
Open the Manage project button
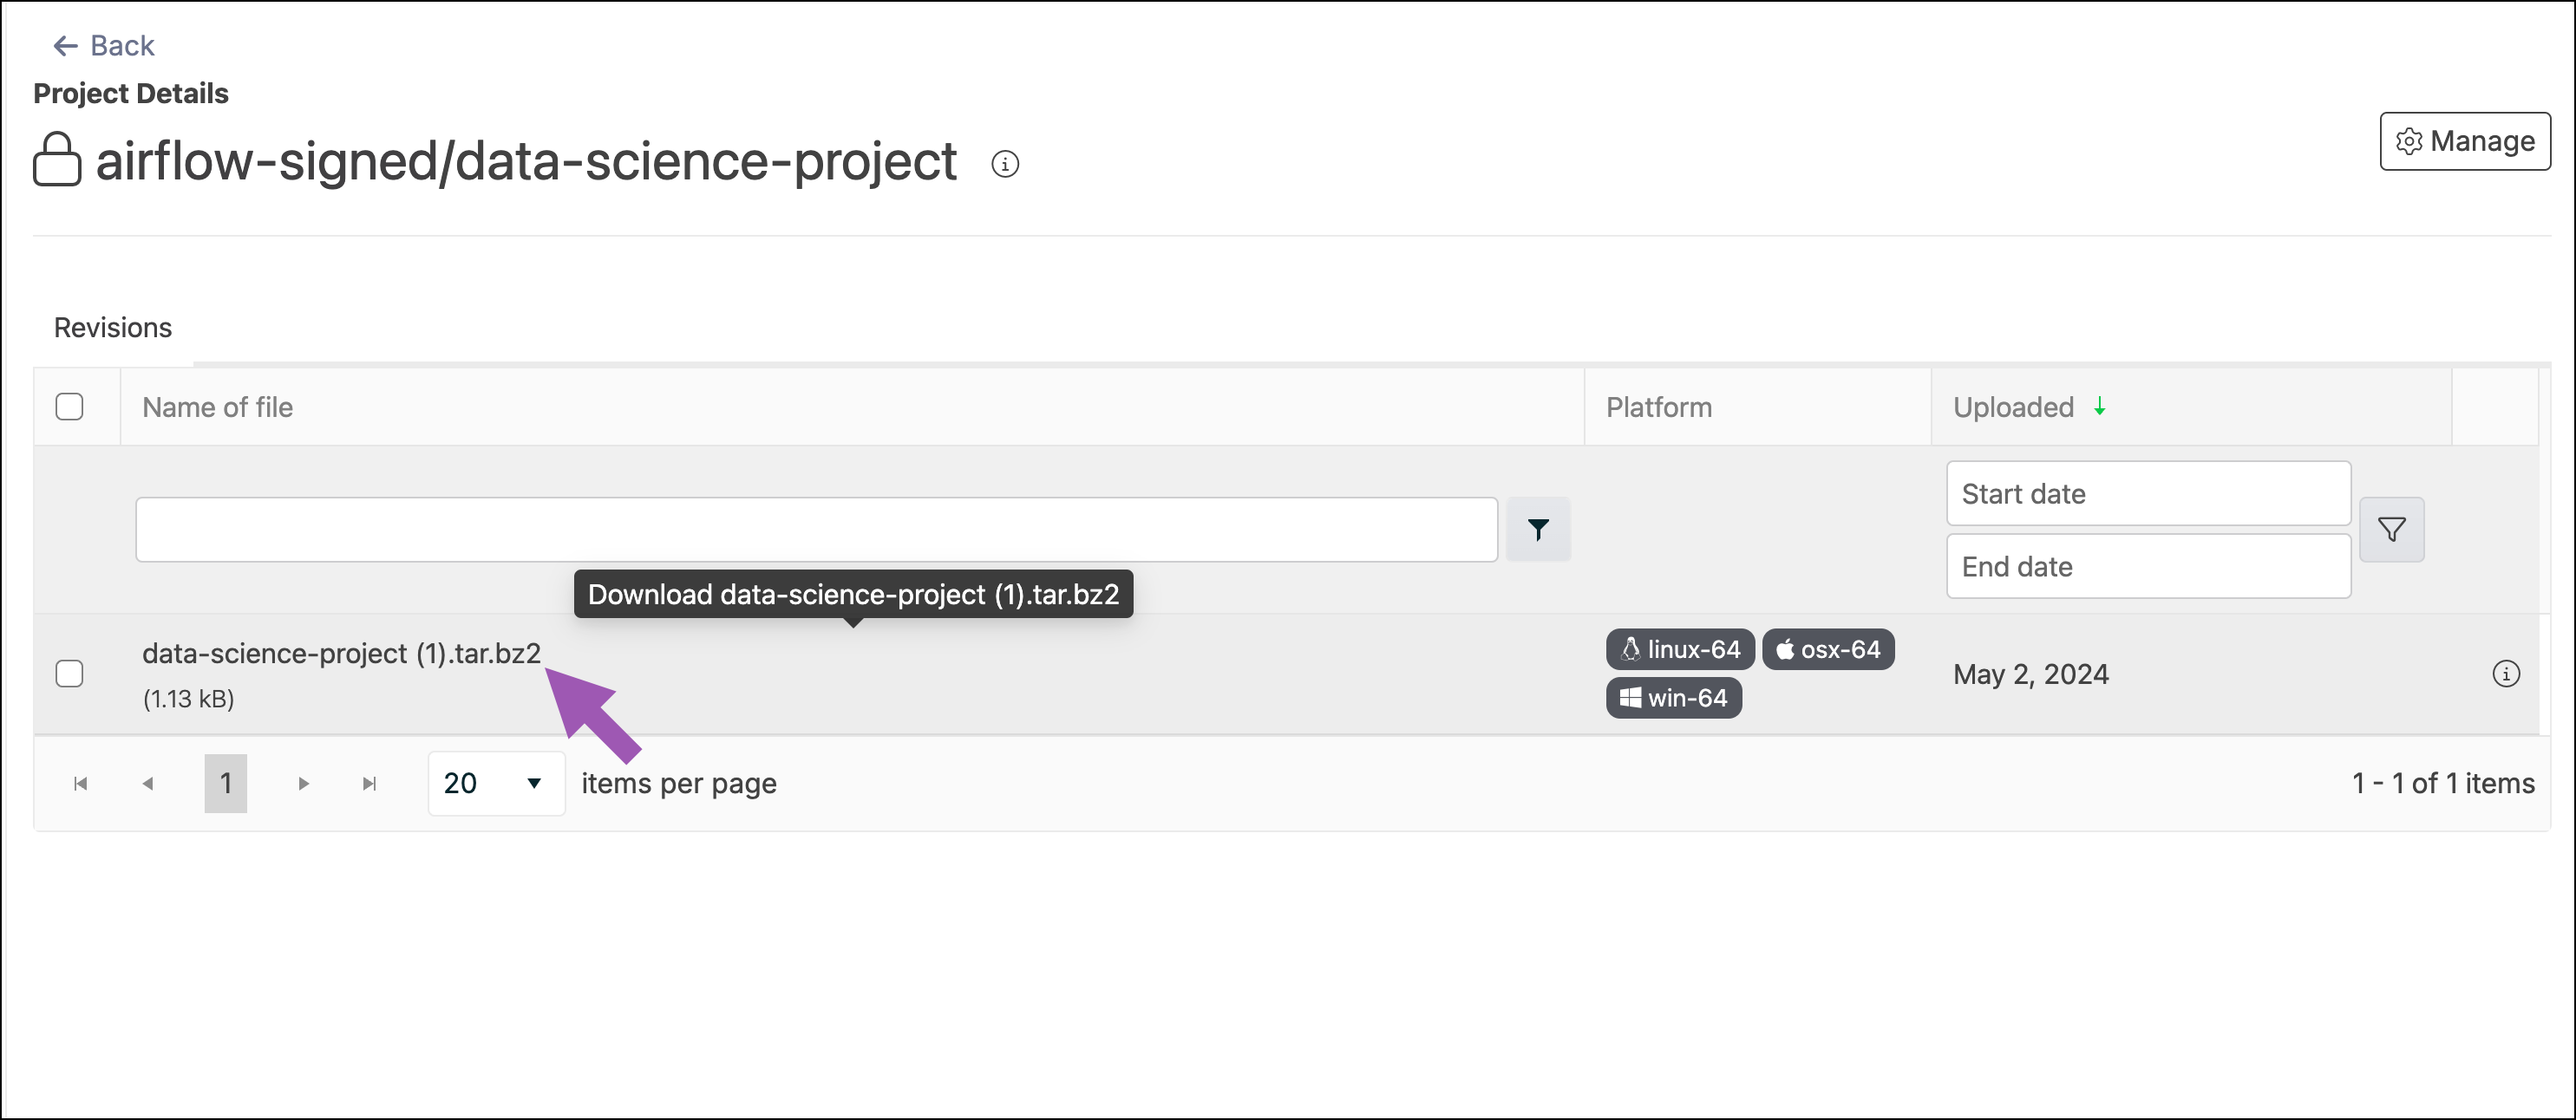click(x=2464, y=142)
